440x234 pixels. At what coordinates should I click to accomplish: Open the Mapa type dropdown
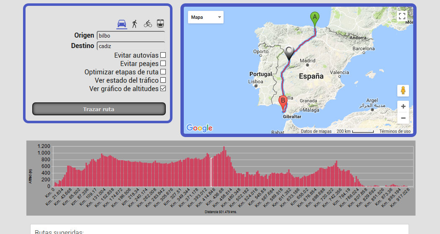pos(206,17)
